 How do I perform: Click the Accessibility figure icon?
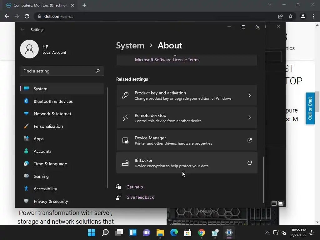[x=26, y=188]
